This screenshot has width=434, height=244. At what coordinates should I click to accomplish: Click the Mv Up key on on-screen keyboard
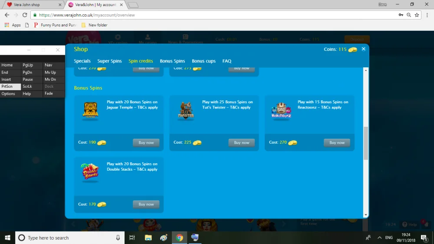(x=54, y=72)
